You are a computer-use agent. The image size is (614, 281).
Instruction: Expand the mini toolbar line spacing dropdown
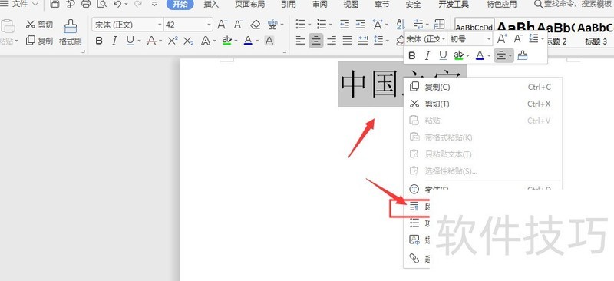[x=543, y=39]
